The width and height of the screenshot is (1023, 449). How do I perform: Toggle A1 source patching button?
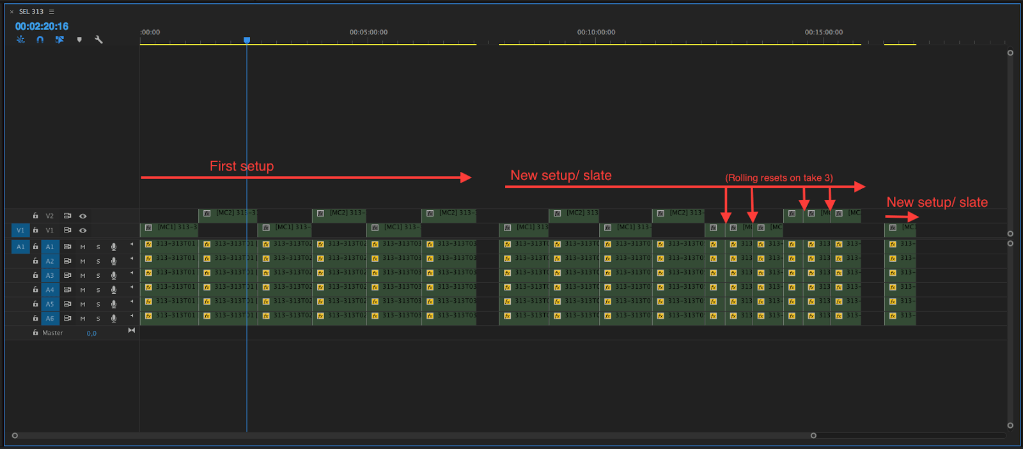[20, 247]
